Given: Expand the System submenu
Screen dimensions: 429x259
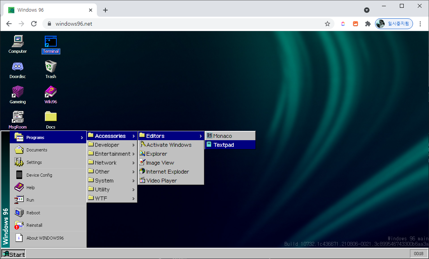Looking at the screenshot, I should pyautogui.click(x=112, y=181).
